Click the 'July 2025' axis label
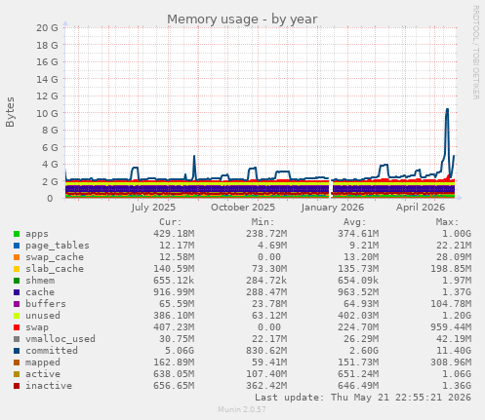This screenshot has height=420, width=485. tap(153, 208)
